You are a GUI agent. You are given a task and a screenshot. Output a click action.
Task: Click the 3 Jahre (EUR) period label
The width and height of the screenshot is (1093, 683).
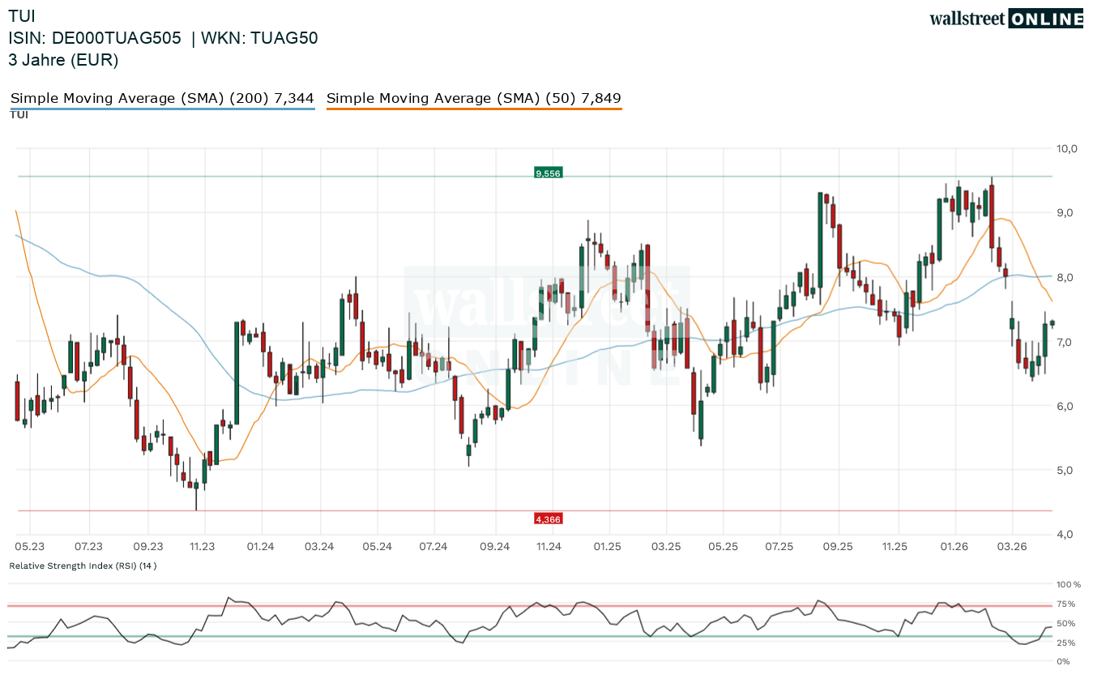coord(63,60)
